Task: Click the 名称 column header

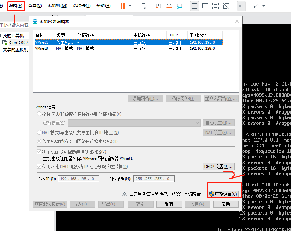Action: click(x=44, y=35)
